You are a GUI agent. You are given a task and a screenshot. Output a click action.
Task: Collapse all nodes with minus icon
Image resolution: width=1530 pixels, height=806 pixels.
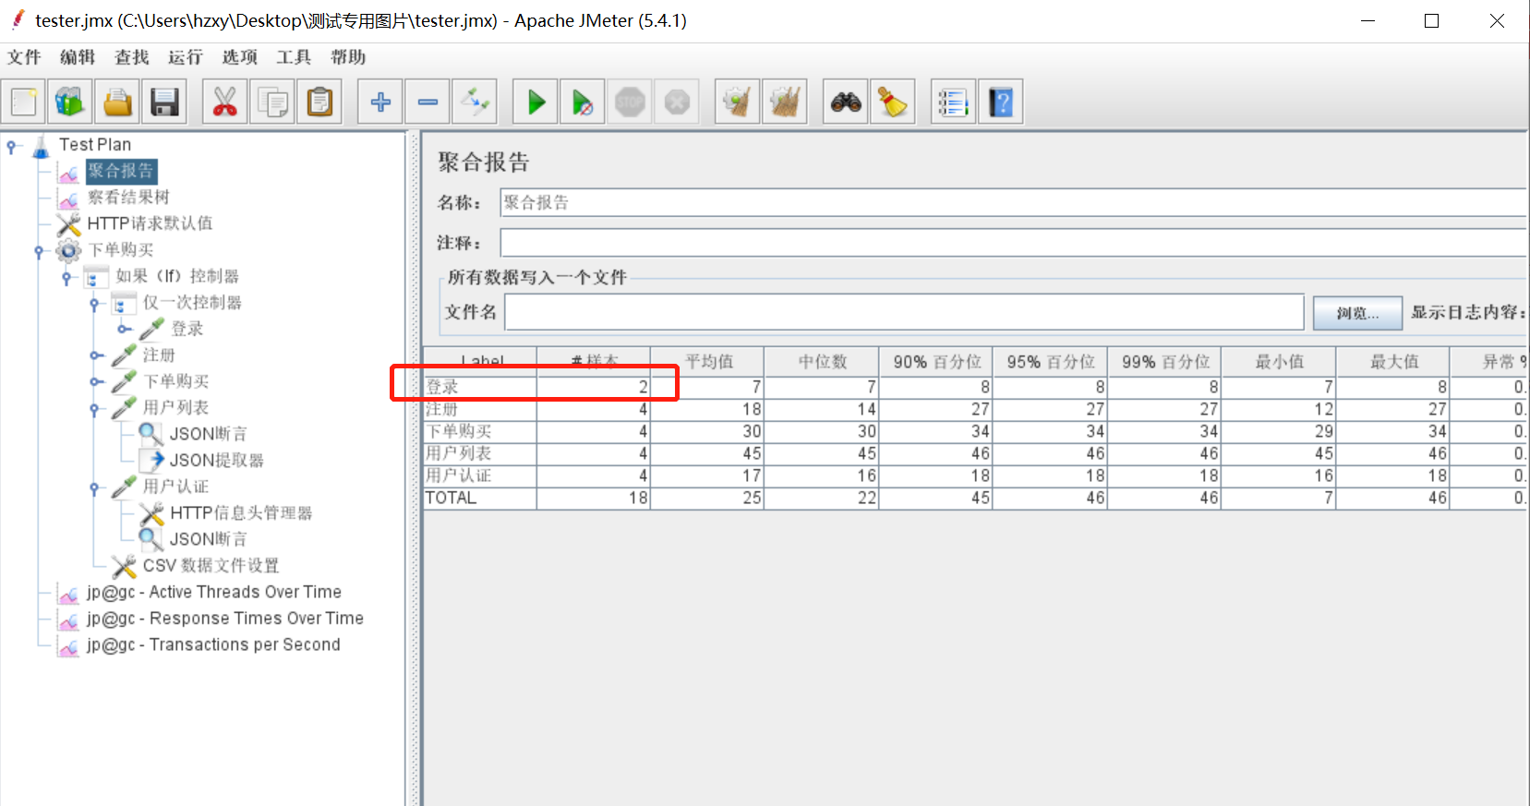(x=428, y=102)
